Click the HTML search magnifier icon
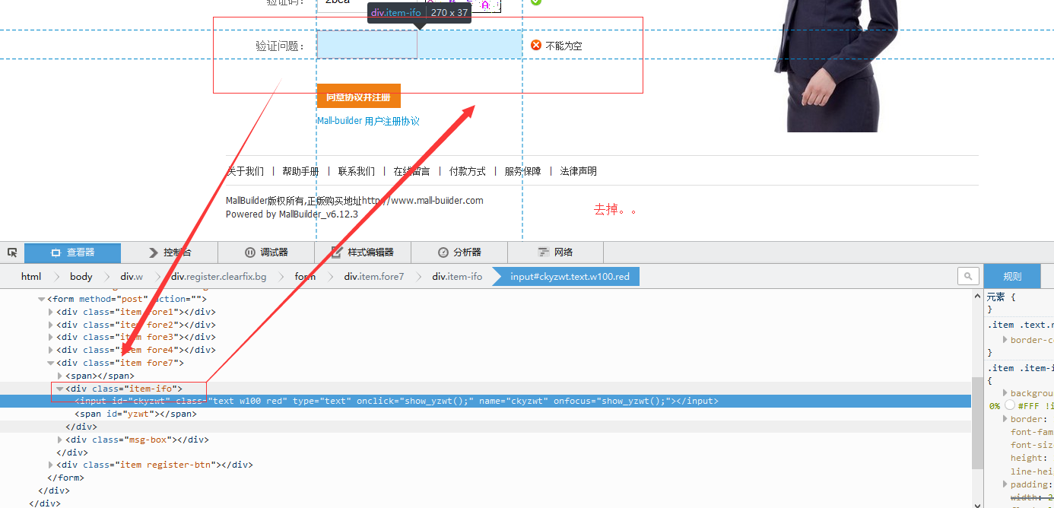Screen dimensions: 1054x508 (x=968, y=276)
